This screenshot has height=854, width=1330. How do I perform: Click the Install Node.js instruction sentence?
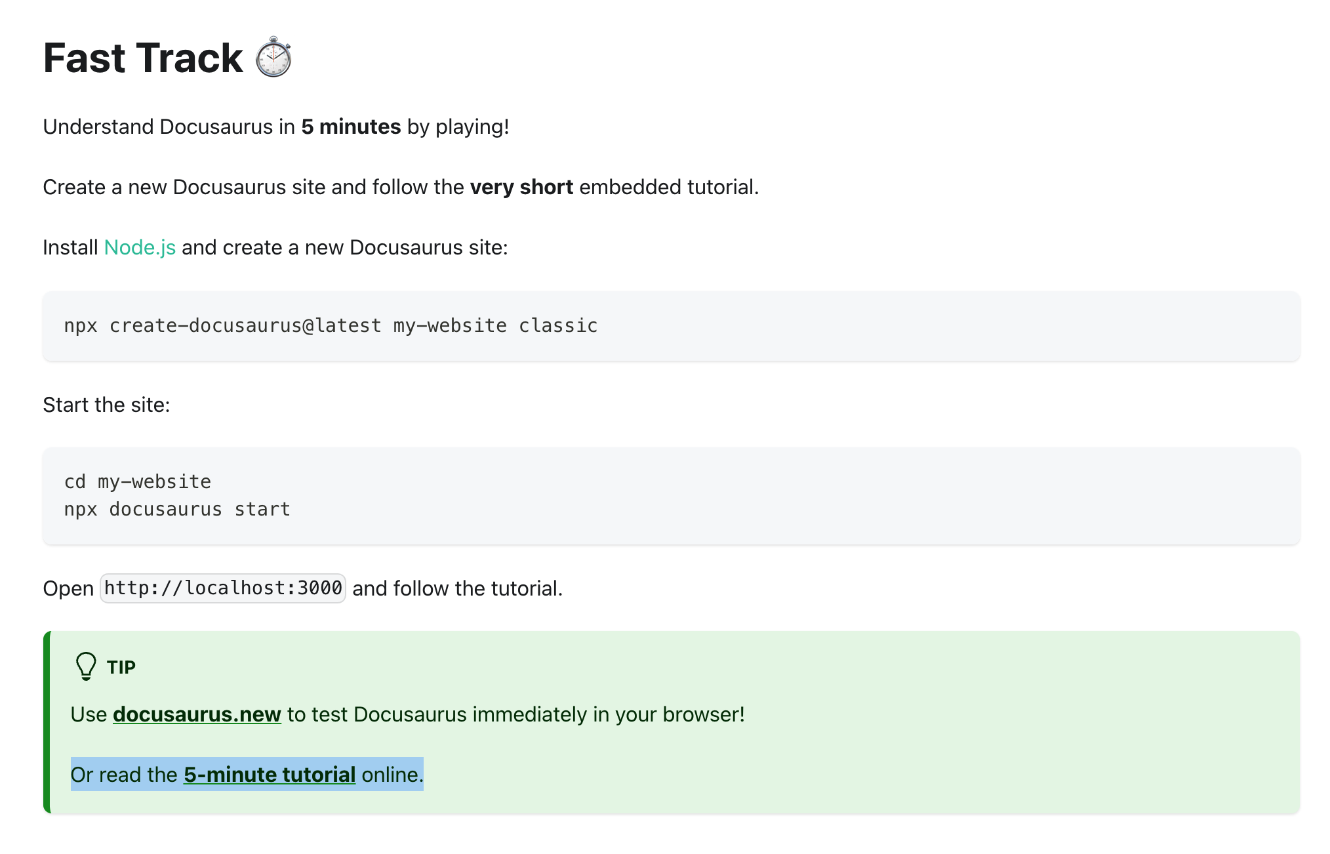(274, 248)
